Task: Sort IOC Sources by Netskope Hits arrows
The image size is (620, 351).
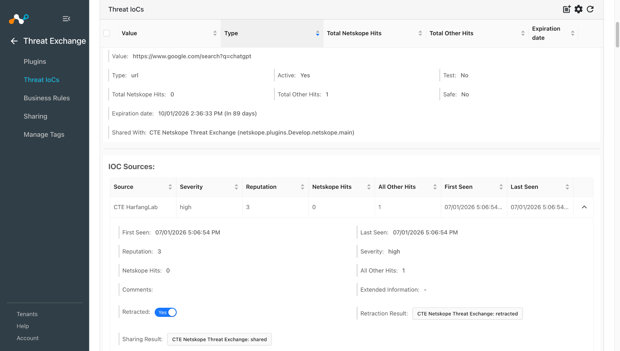Action: 369,187
